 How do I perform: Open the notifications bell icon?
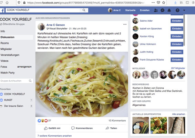point(169,10)
